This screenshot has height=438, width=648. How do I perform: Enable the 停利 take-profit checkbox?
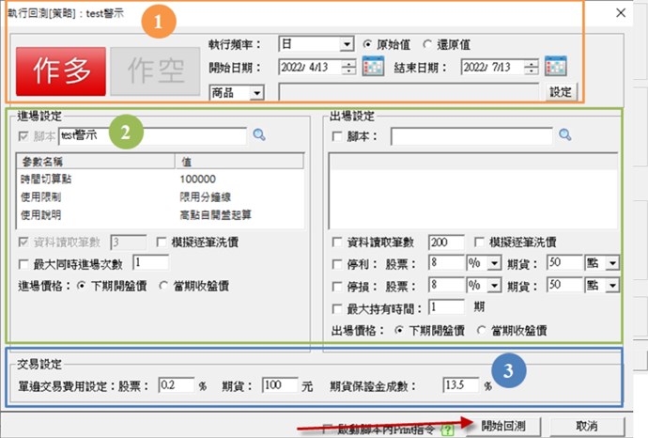[338, 263]
